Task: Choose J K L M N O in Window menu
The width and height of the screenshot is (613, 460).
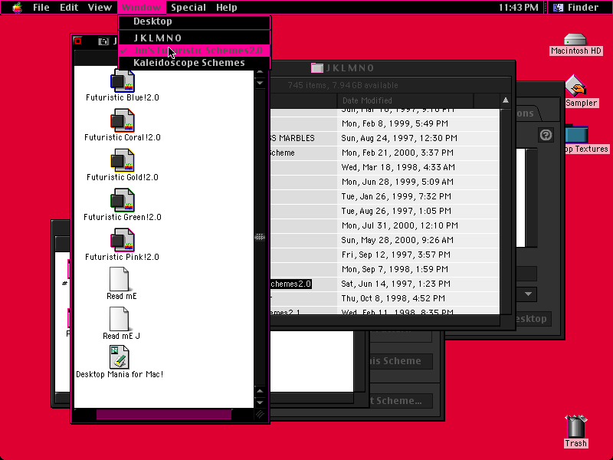Action: [194, 38]
